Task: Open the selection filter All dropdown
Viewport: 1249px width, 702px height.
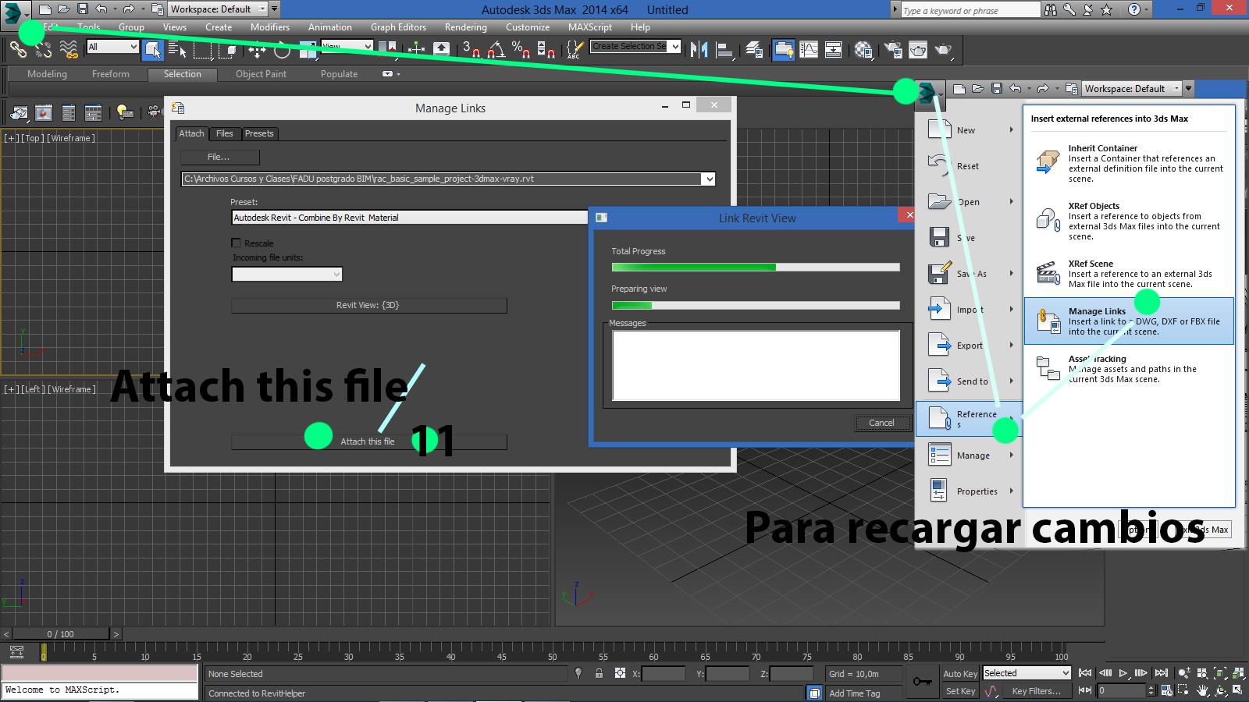Action: (112, 47)
